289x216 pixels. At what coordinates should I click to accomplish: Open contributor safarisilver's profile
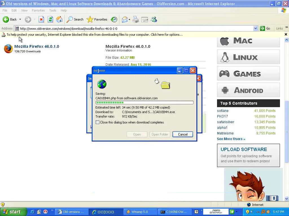(225, 122)
